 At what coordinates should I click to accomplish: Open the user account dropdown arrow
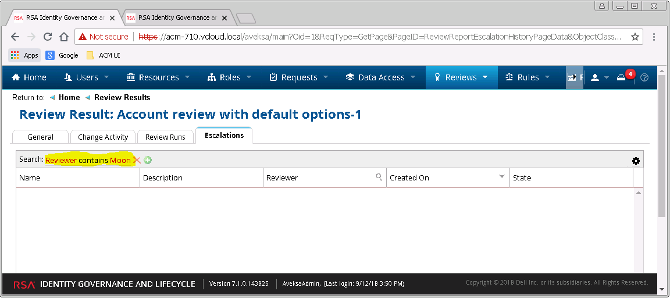607,78
